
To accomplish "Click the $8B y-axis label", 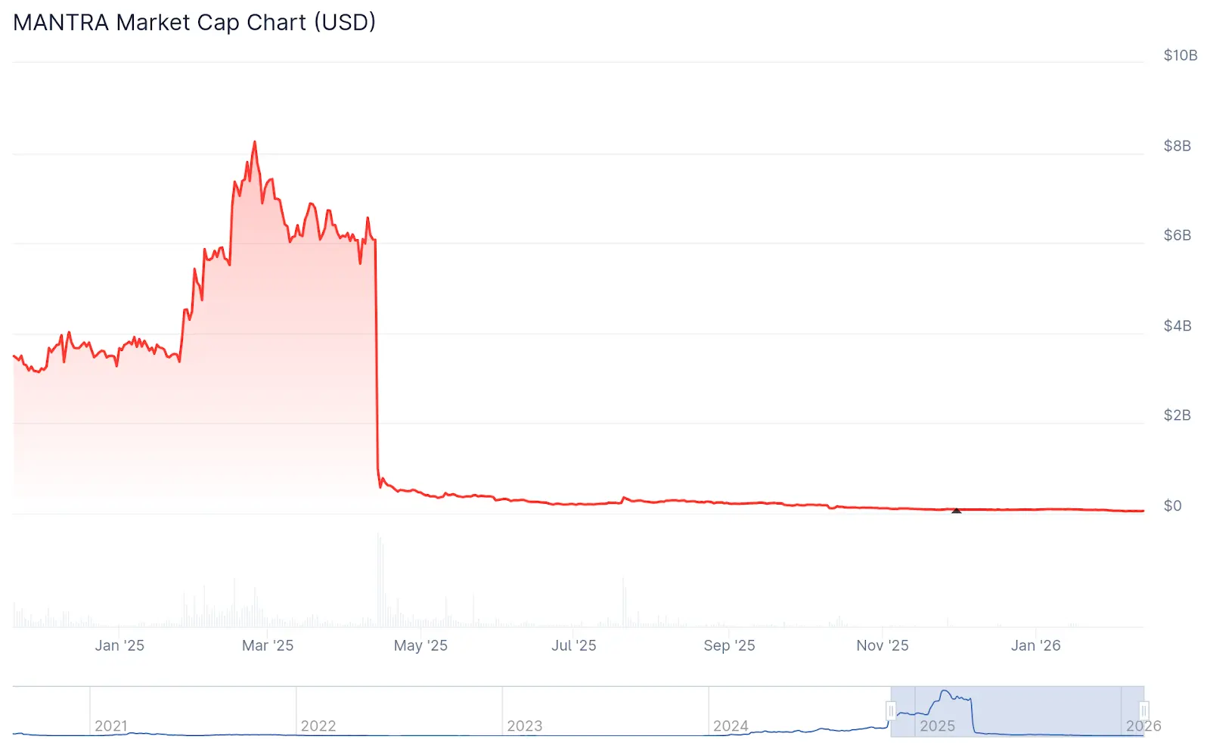I will coord(1177,146).
